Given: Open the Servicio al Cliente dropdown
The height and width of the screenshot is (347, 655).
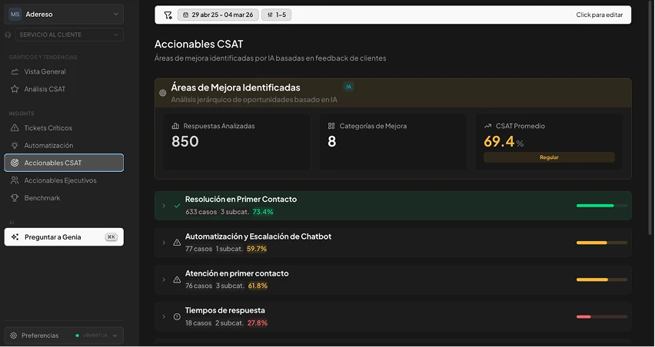Looking at the screenshot, I should pyautogui.click(x=69, y=35).
